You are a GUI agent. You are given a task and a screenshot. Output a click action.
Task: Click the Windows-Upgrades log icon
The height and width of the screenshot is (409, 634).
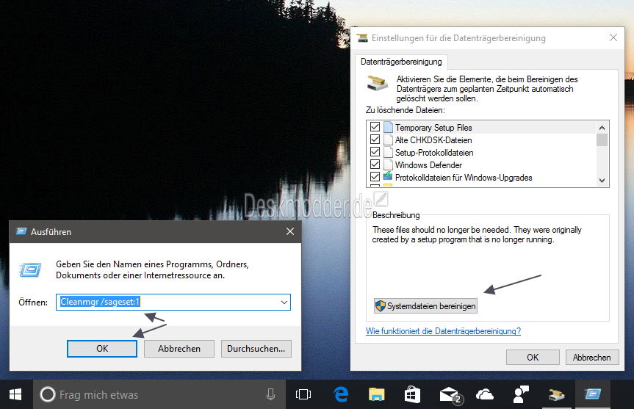pos(388,177)
